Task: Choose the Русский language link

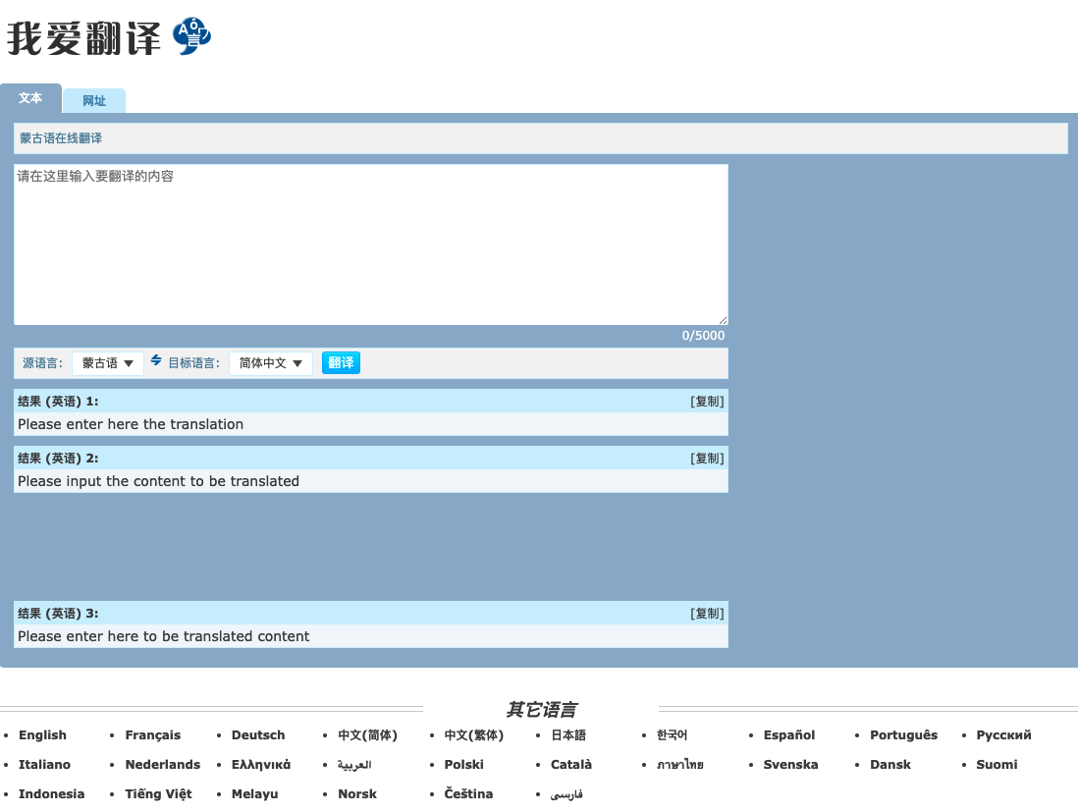Action: point(1003,735)
